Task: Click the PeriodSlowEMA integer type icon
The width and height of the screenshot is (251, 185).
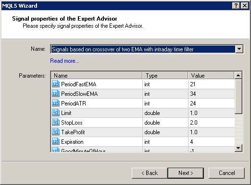Action: [x=56, y=93]
